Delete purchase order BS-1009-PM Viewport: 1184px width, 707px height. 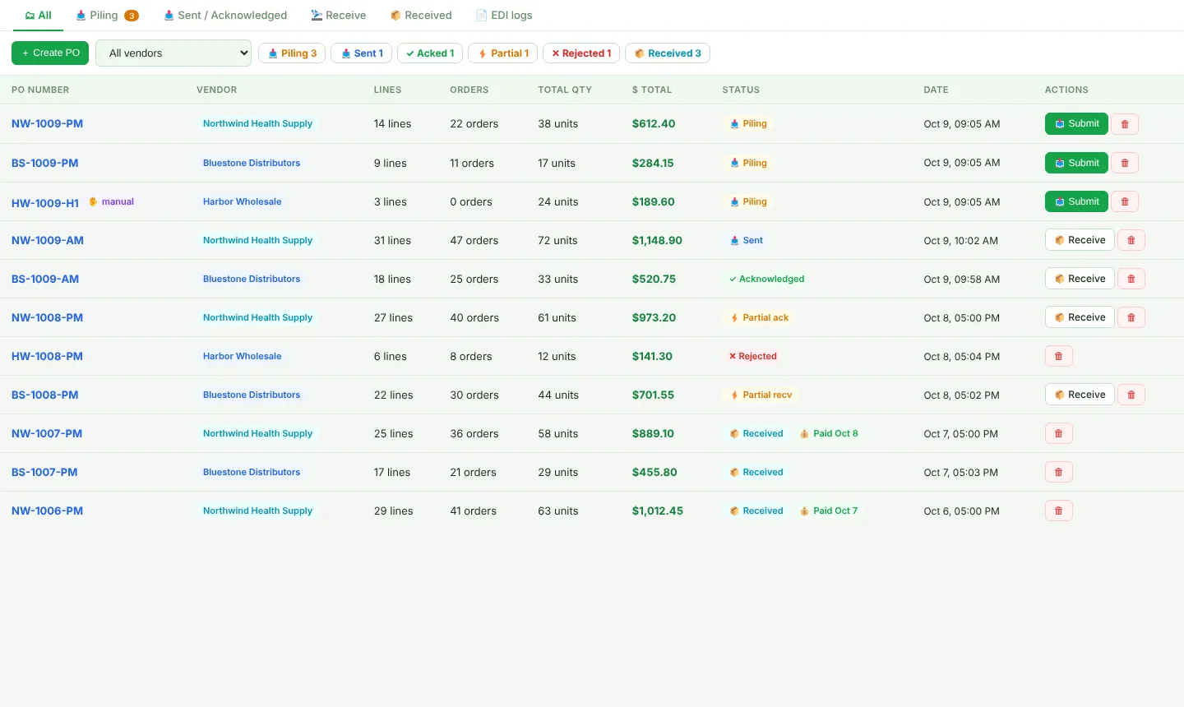[1125, 163]
